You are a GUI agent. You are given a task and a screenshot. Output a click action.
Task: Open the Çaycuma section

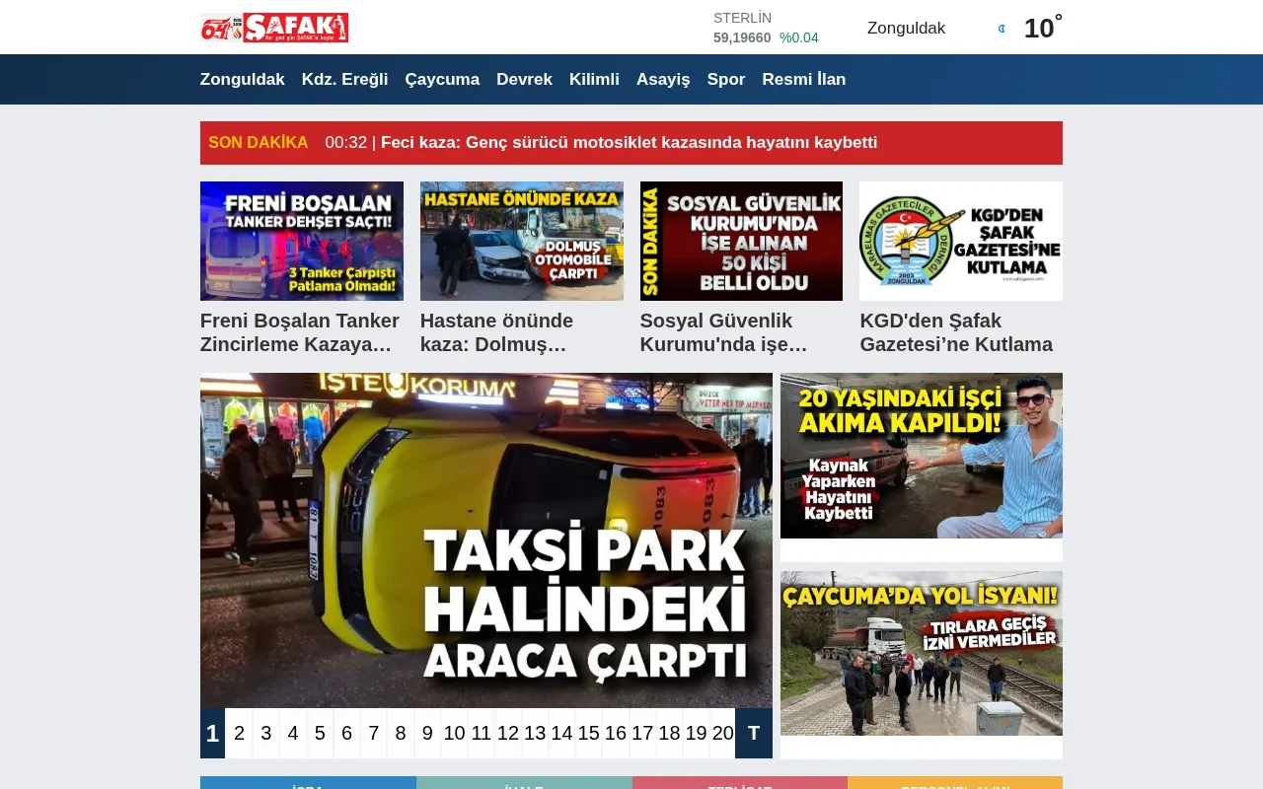[x=442, y=79]
